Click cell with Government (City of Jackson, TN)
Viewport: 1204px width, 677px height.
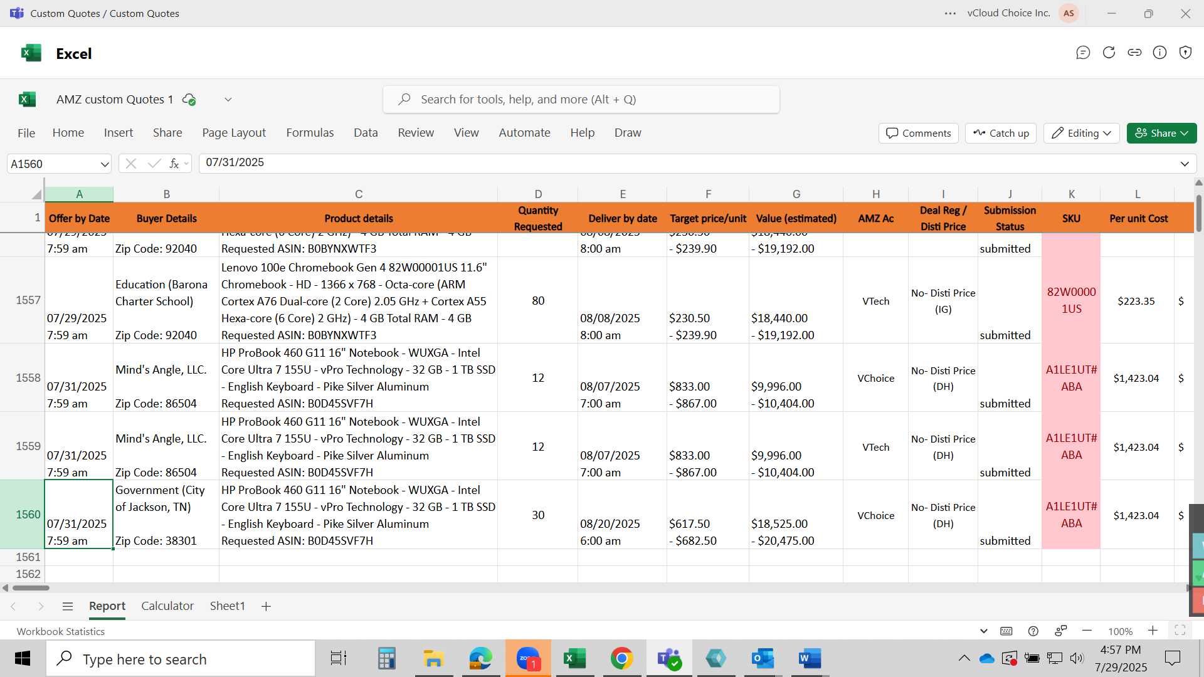166,515
